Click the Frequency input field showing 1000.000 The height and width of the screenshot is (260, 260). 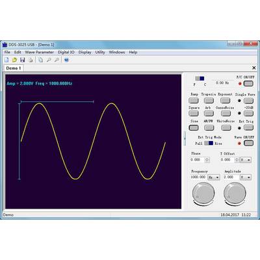[x=198, y=177]
